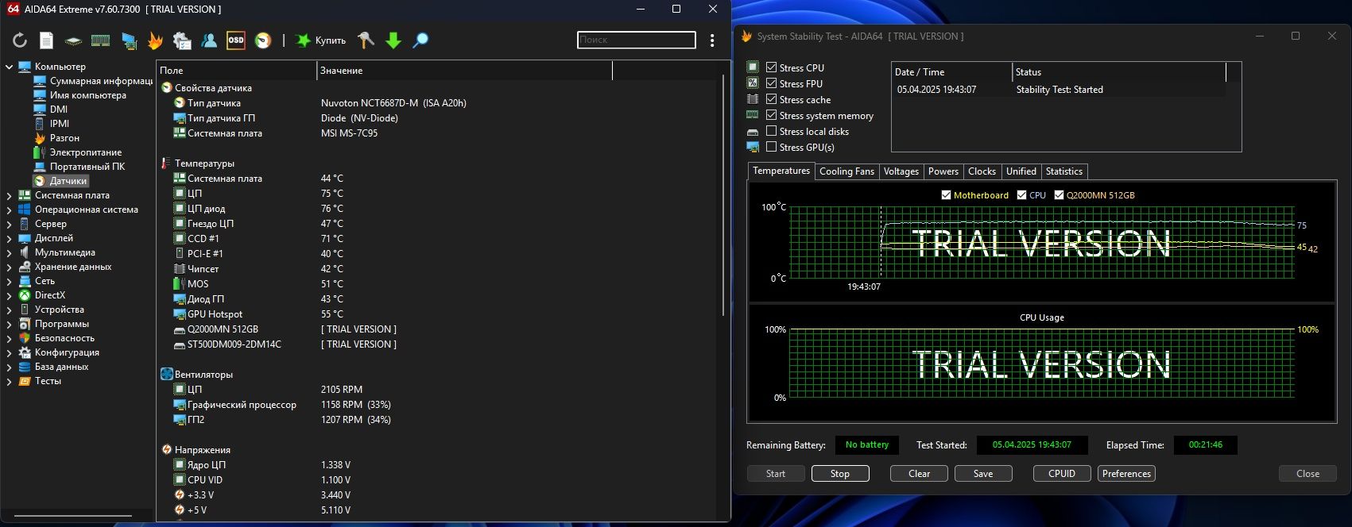Uncheck Stress cache checkbox
Viewport: 1352px width, 527px height.
tap(771, 99)
